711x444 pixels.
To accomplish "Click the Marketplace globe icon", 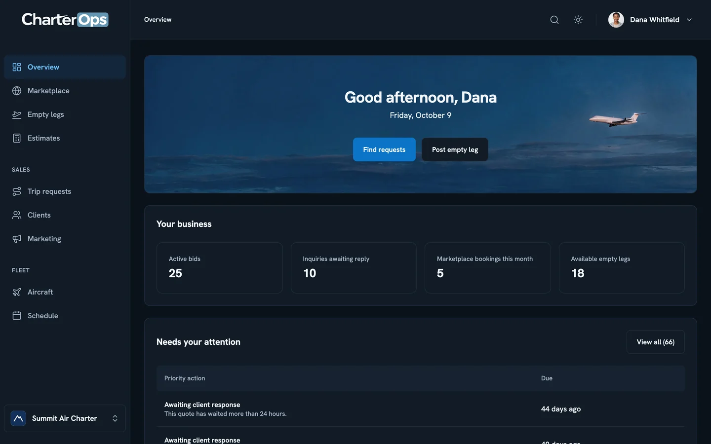I will pos(17,91).
